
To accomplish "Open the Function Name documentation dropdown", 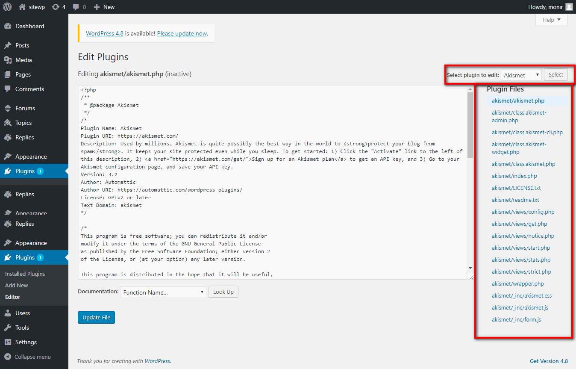I will click(x=163, y=292).
